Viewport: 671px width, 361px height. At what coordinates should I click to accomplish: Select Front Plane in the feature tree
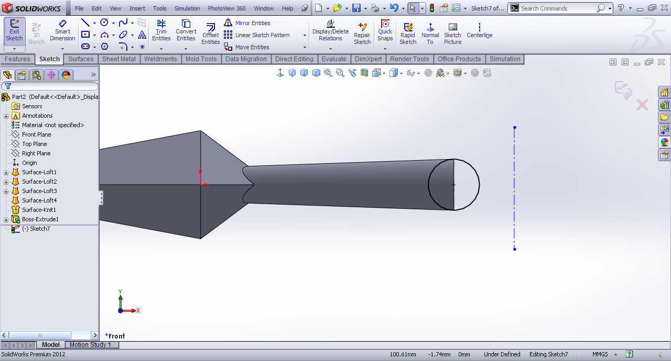coord(36,134)
